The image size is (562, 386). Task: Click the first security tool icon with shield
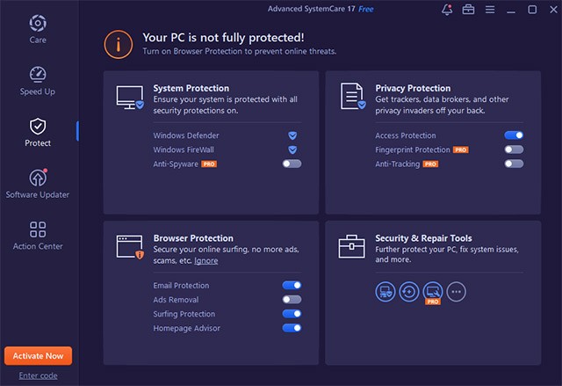tap(385, 292)
